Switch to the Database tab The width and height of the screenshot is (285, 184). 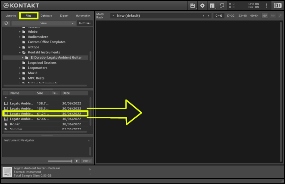[x=46, y=16]
